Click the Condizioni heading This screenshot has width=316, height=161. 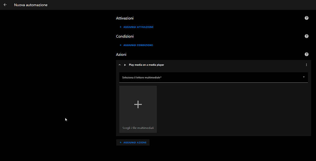coord(125,36)
